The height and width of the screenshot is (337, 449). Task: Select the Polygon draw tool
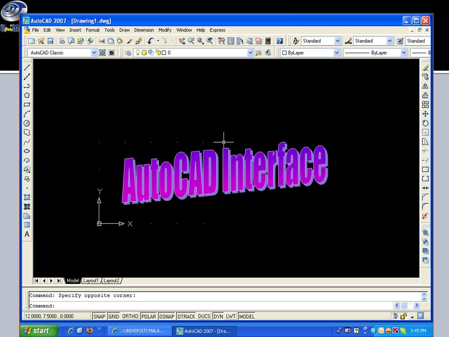click(x=27, y=95)
